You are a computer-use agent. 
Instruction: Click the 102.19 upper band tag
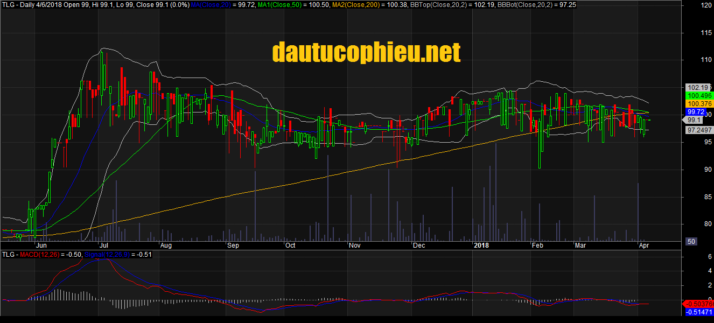tap(698, 87)
